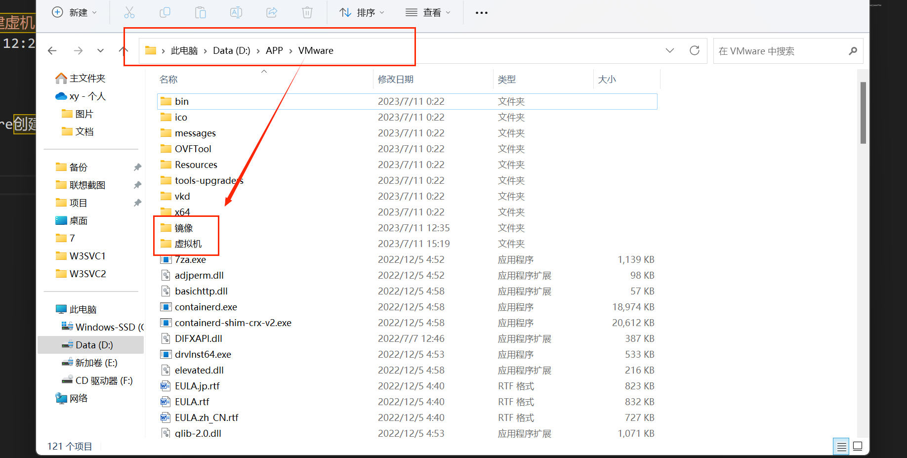Click the Copy icon in toolbar
The image size is (907, 458).
165,12
